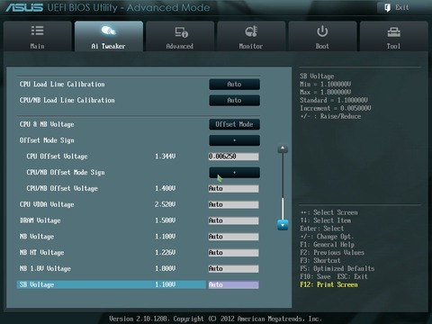Click the F12: Print Screen hint
This screenshot has width=432, height=324.
(x=328, y=284)
